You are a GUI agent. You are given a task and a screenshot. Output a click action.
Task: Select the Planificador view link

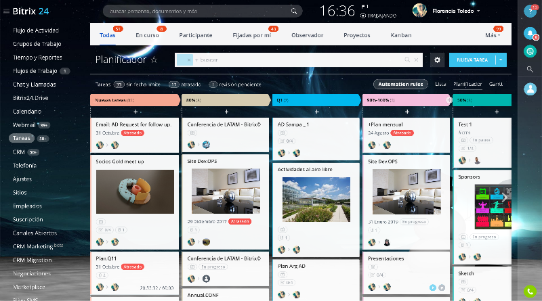pos(467,85)
